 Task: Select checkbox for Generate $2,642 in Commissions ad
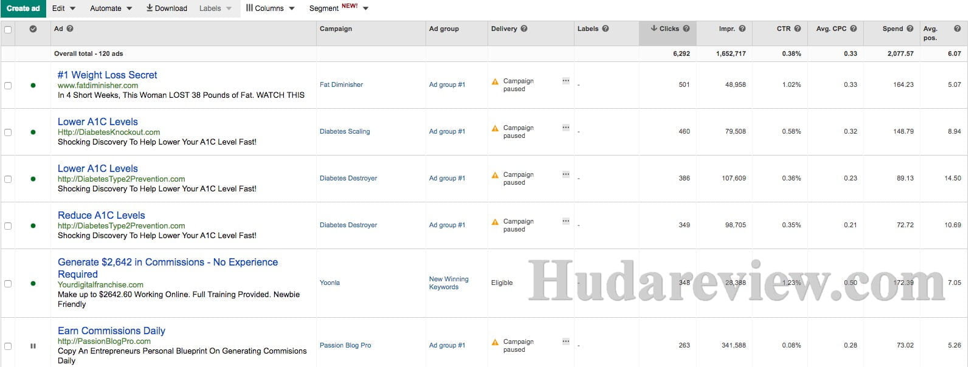pos(8,284)
